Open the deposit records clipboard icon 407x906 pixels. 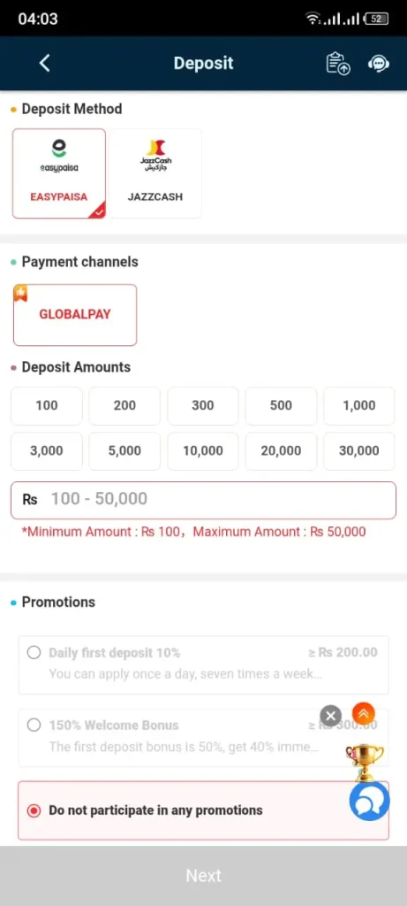tap(338, 64)
